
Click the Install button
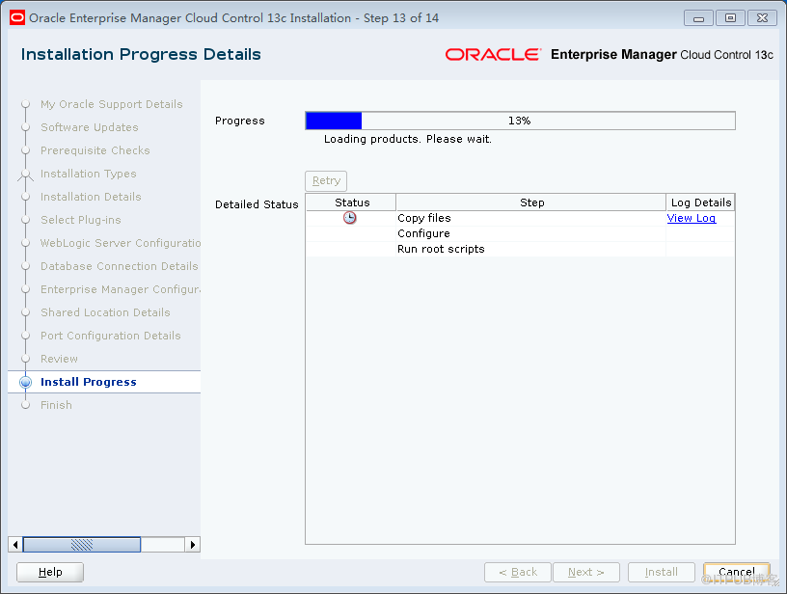(x=662, y=572)
